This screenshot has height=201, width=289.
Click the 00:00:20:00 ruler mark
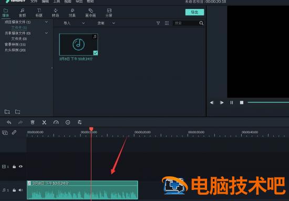pos(142,132)
